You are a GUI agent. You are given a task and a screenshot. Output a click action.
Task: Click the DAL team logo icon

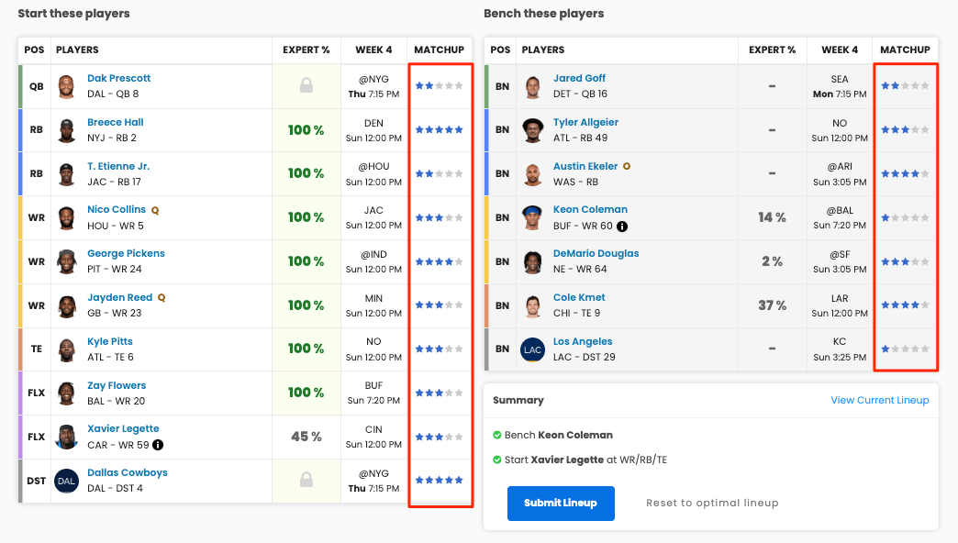tap(67, 481)
